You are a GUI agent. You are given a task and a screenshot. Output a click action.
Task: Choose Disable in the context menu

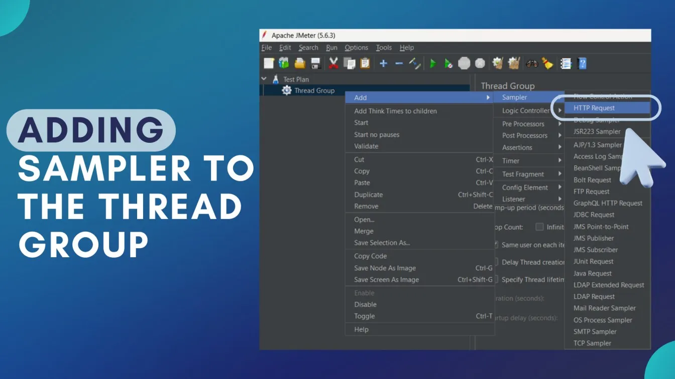419,304
